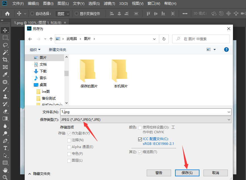Select the Brush tool
Viewport: 246px width, 180px height.
[5, 89]
